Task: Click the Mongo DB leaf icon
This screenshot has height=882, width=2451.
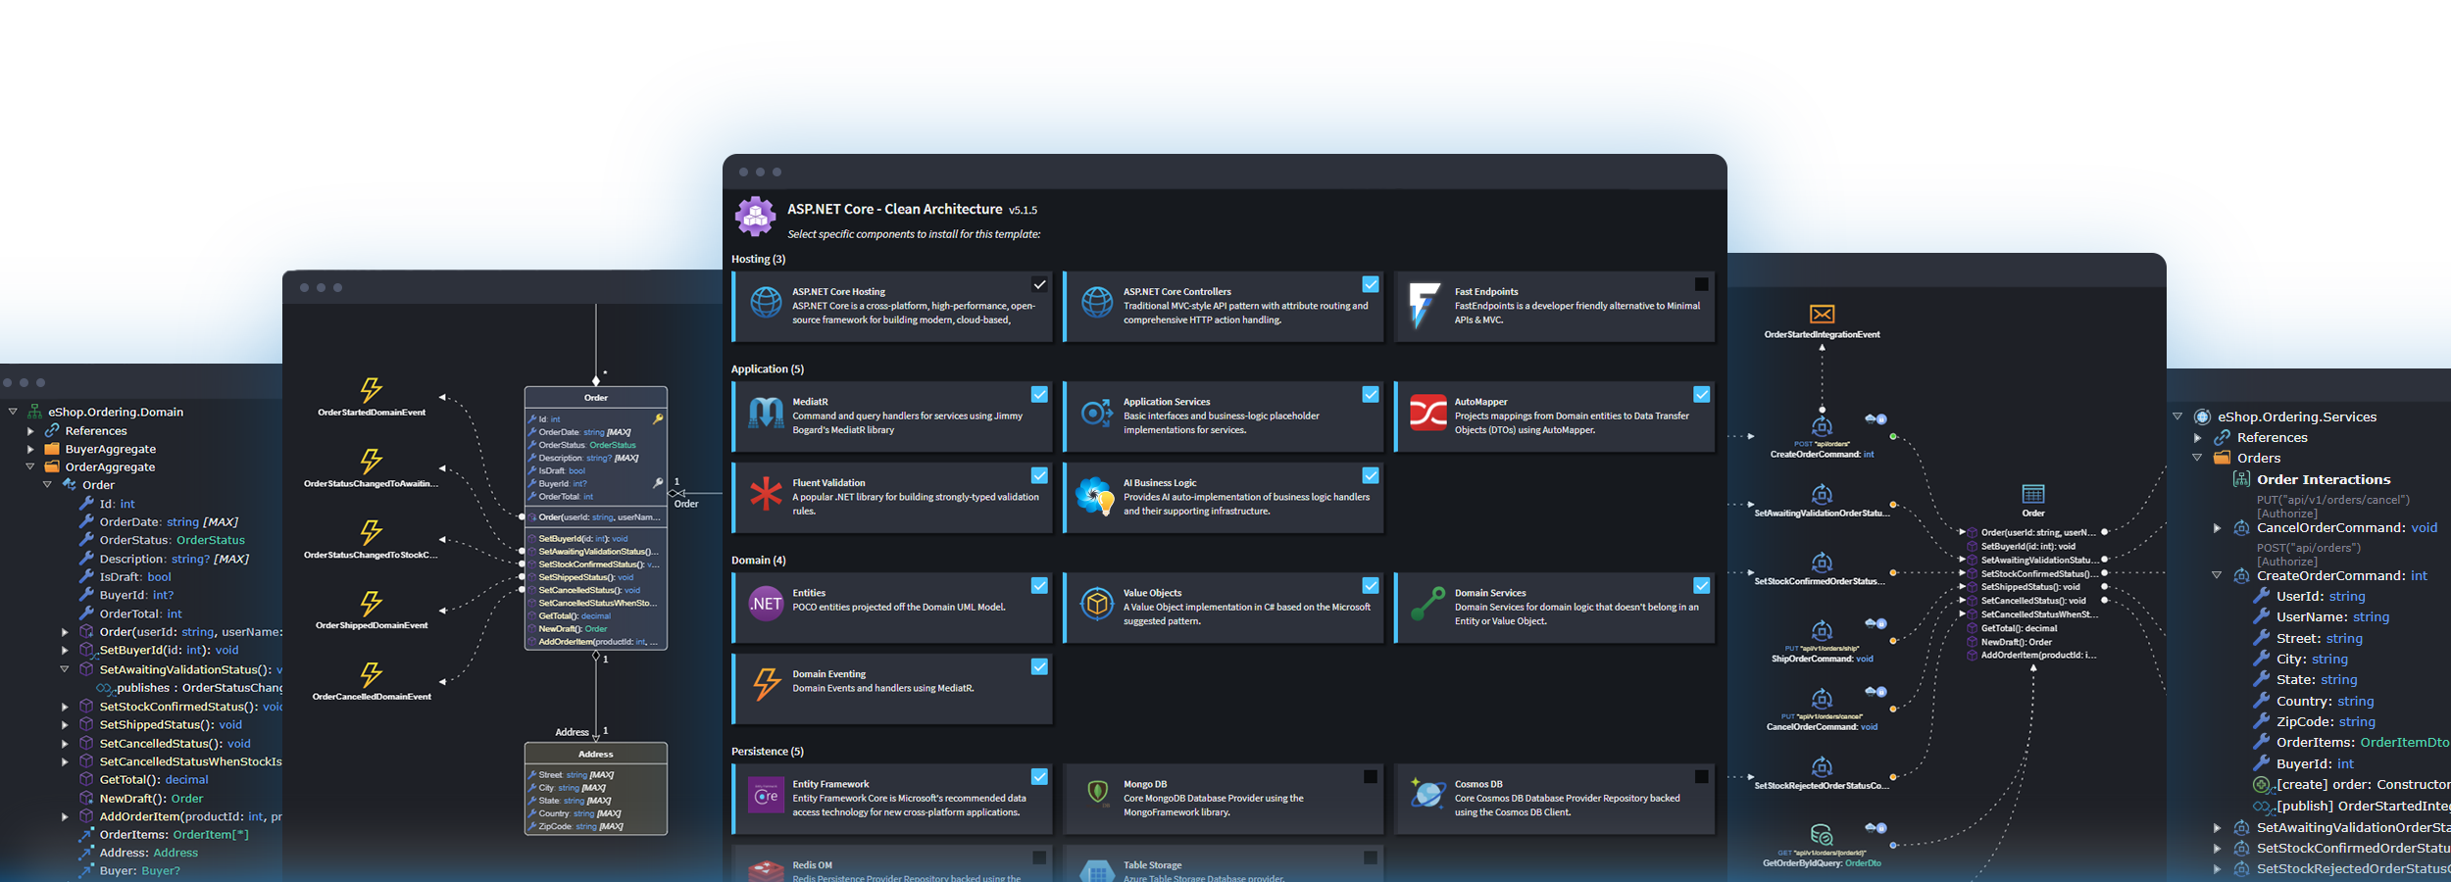Action: tap(1097, 792)
